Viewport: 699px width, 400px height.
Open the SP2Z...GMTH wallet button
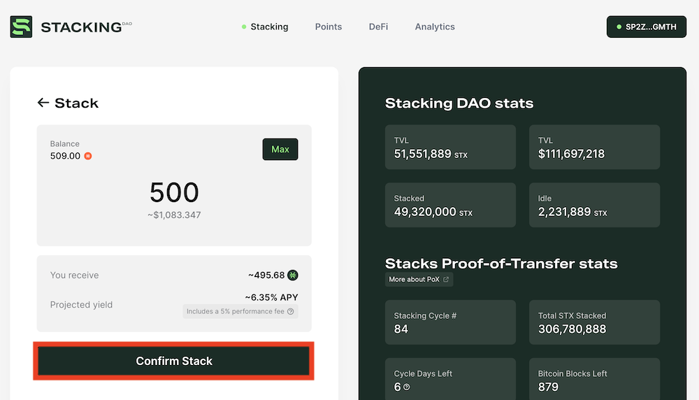coord(647,27)
